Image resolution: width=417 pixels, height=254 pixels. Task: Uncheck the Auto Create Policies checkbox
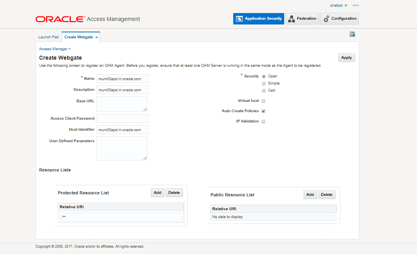coord(264,111)
